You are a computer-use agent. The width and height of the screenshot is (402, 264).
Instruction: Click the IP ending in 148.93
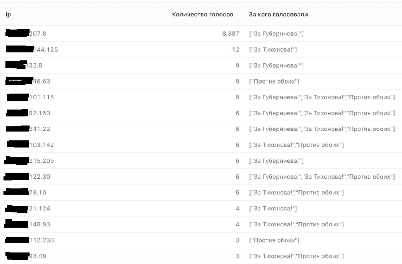click(27, 224)
